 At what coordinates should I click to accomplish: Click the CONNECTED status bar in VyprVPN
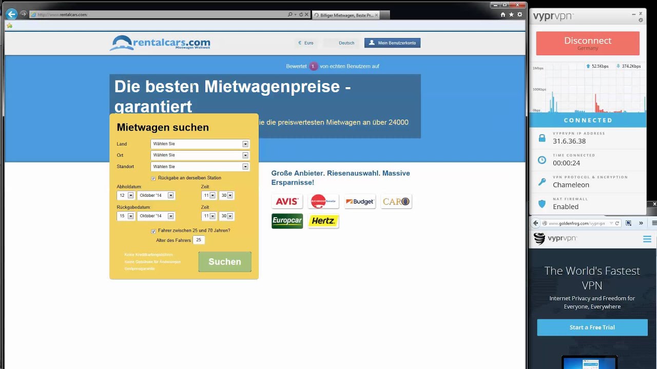click(588, 120)
